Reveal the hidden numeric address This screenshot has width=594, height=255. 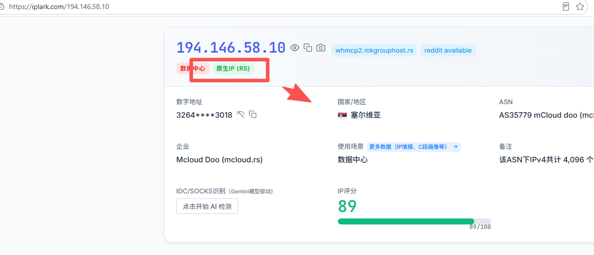[x=241, y=114]
